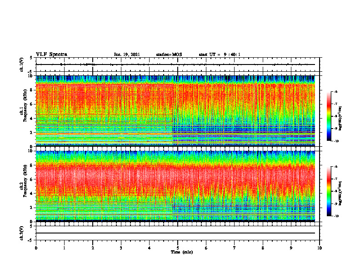The height and width of the screenshot is (278, 360).
Task: Click the "-10" label on ch.1 color bar
Action: pos(336,141)
